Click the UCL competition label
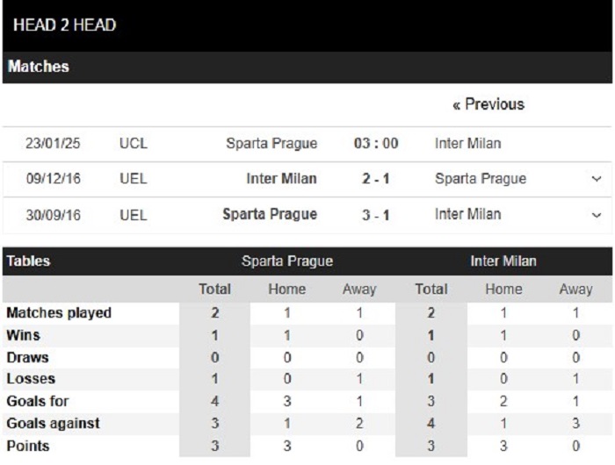The width and height of the screenshot is (615, 465). [134, 143]
